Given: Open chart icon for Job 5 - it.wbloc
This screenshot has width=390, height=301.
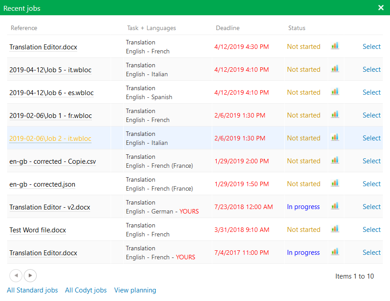Looking at the screenshot, I should click(x=334, y=69).
